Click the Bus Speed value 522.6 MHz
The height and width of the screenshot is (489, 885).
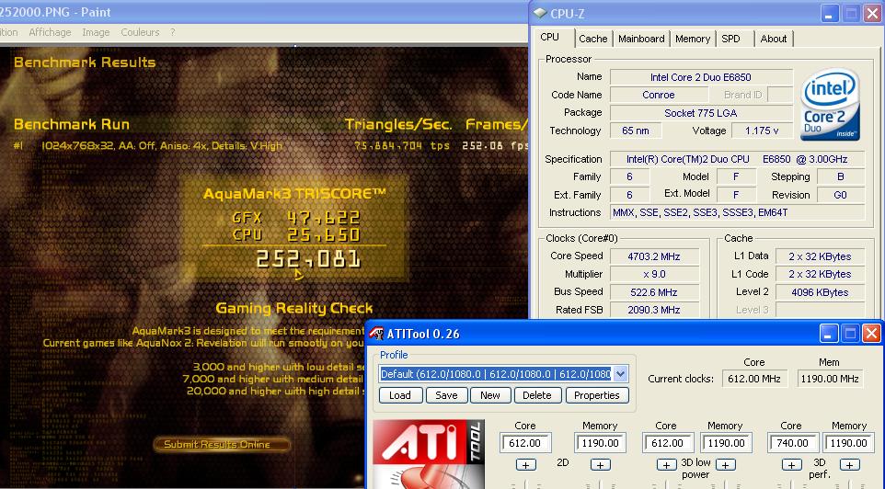pos(654,292)
